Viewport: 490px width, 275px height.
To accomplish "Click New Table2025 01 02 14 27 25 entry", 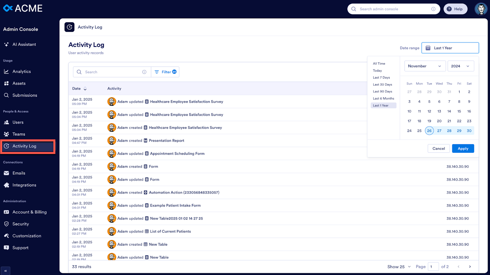I will 176,218.
